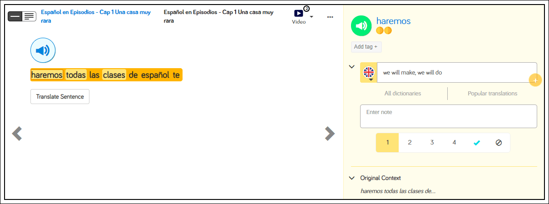Viewport: 549px width, 204px height.
Task: Advance to next sentence with right arrow
Action: [330, 133]
